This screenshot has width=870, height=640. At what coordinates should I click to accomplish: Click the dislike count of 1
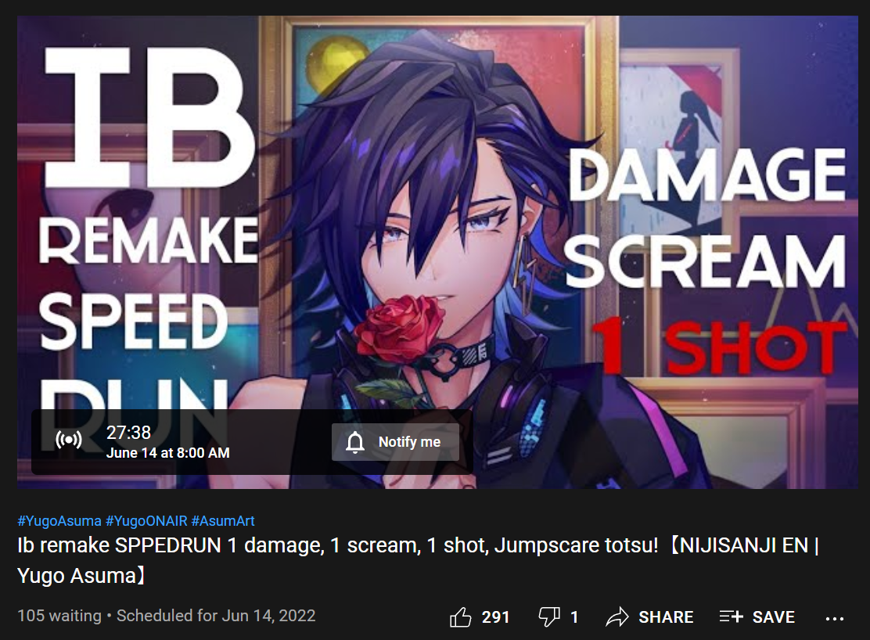(574, 617)
